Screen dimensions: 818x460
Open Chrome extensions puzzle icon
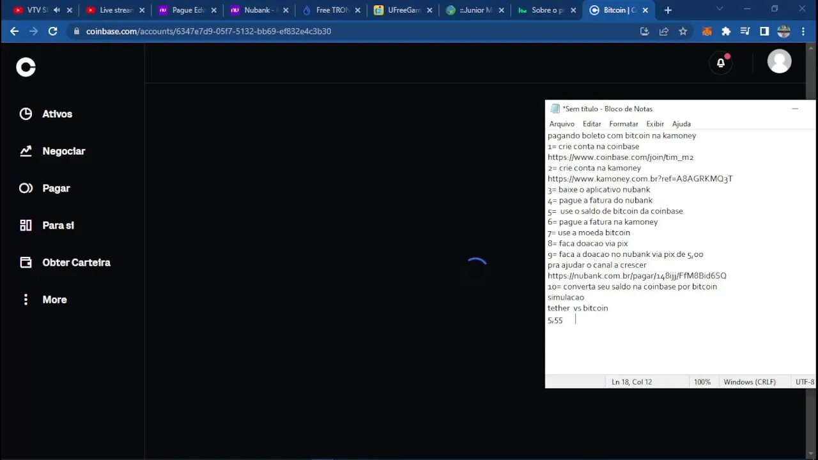click(726, 31)
